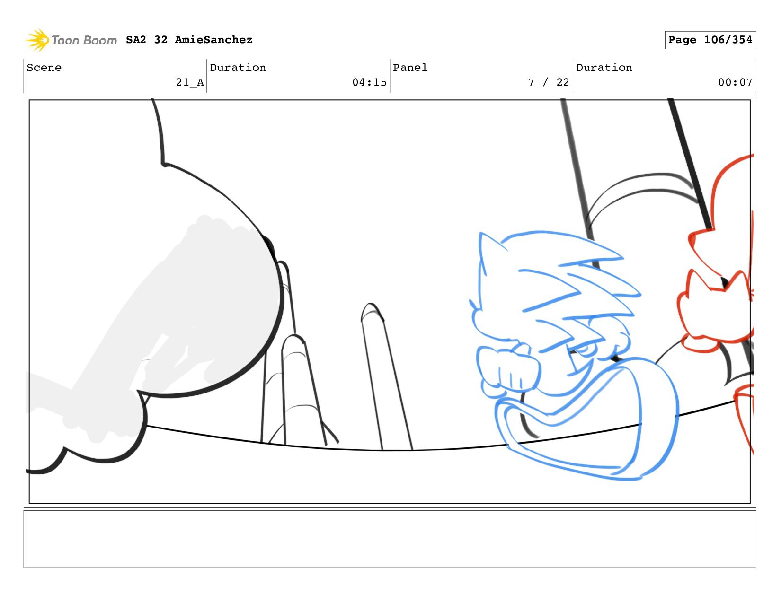
Task: Click the empty notes box below panel
Action: [x=390, y=539]
